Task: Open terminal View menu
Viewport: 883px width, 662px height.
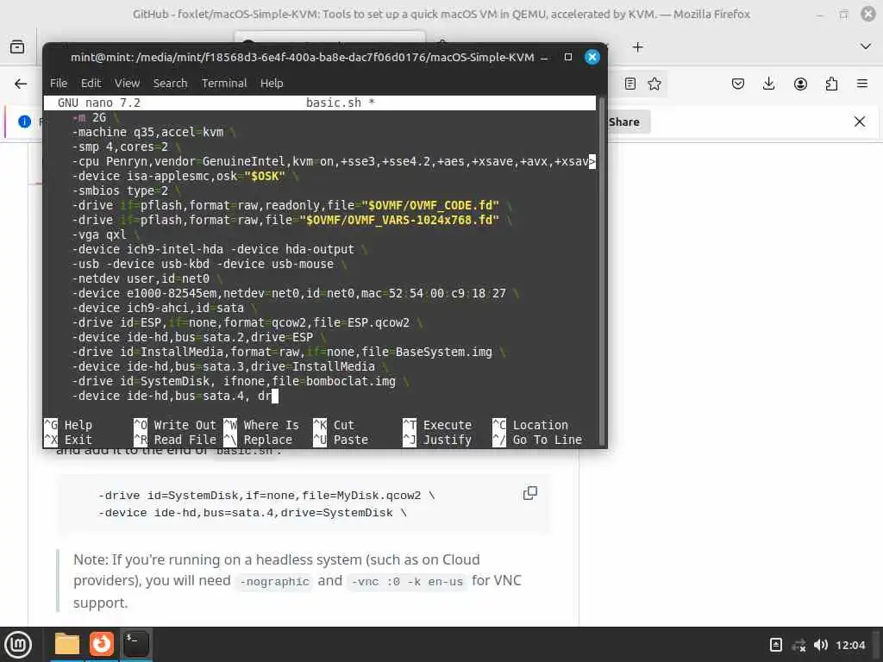Action: coord(128,84)
